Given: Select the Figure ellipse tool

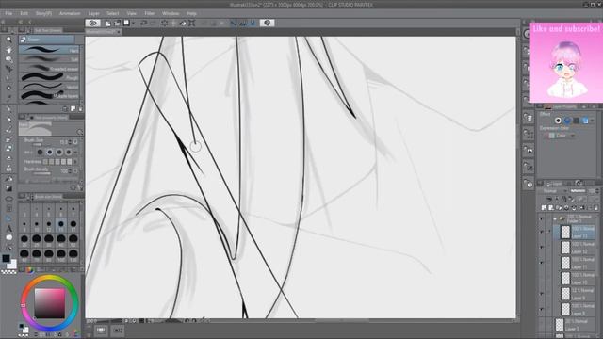Looking at the screenshot, I should [8, 199].
